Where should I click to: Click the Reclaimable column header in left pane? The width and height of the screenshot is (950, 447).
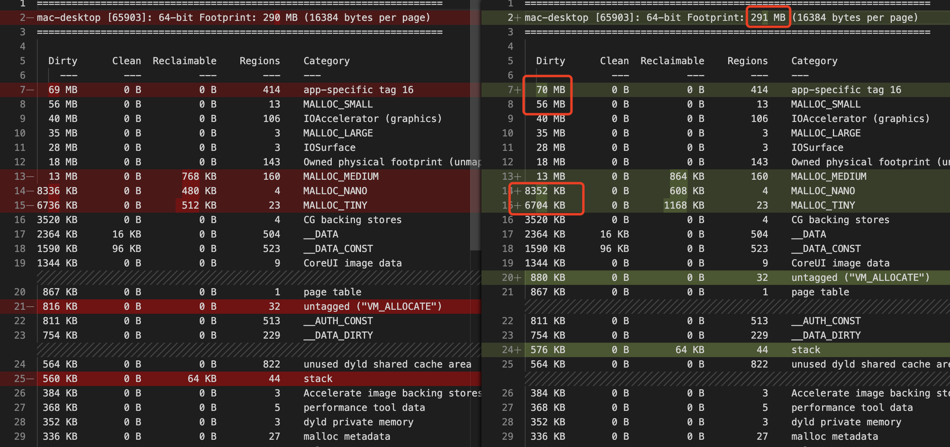184,61
